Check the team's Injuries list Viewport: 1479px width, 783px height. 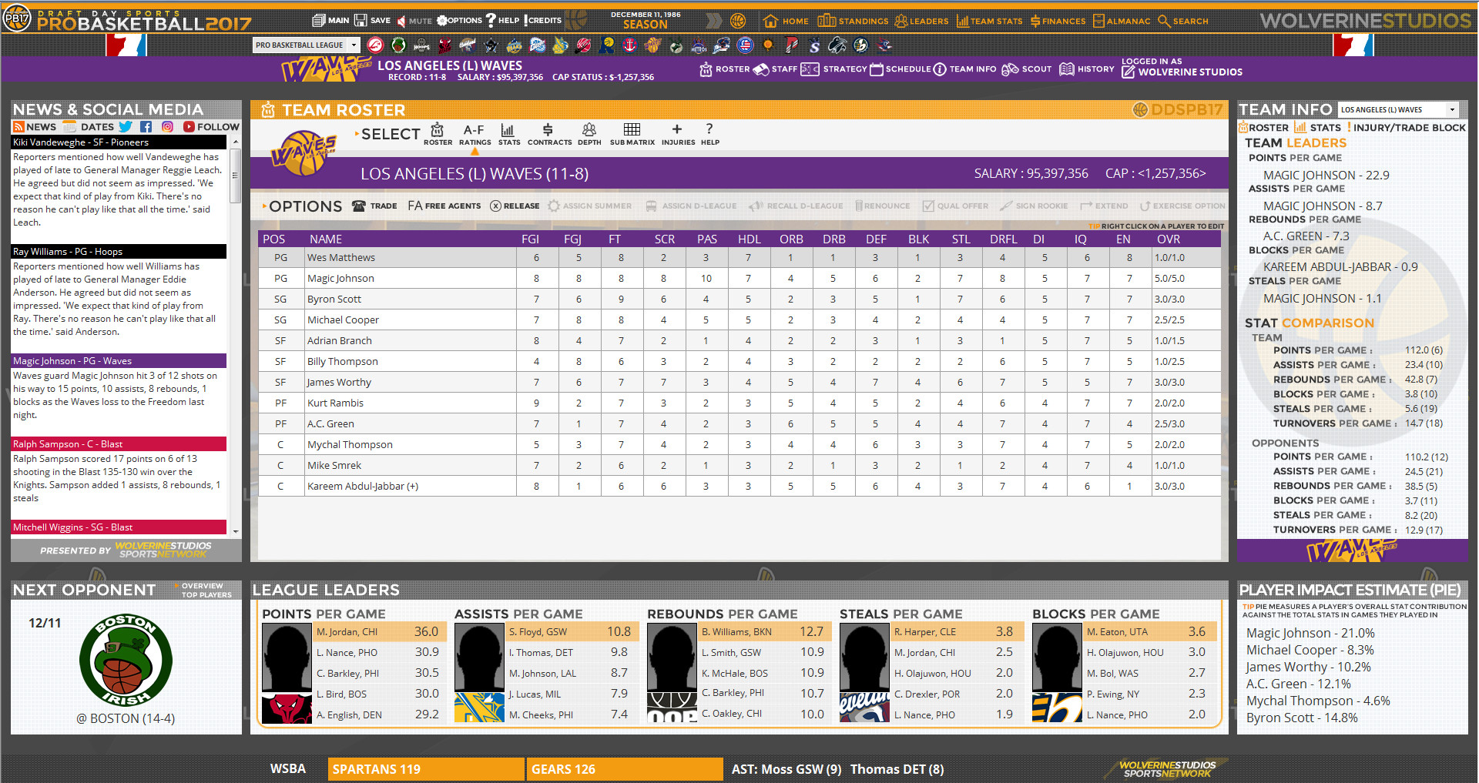pyautogui.click(x=676, y=135)
